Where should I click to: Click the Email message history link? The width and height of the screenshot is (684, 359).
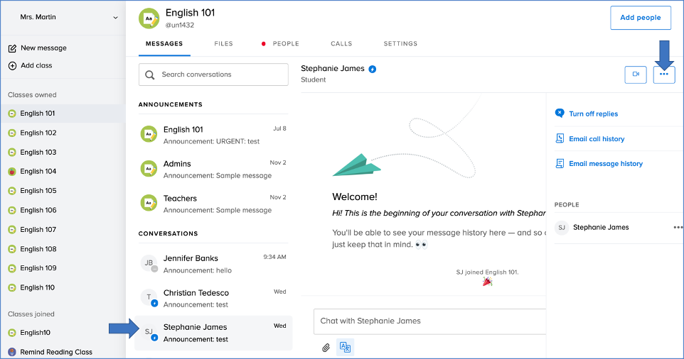click(605, 164)
